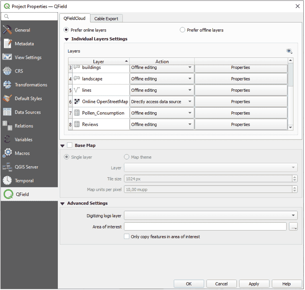Screen dimensions: 305x290
Task: Open the Base Map Layer dropdown
Action: point(211,168)
